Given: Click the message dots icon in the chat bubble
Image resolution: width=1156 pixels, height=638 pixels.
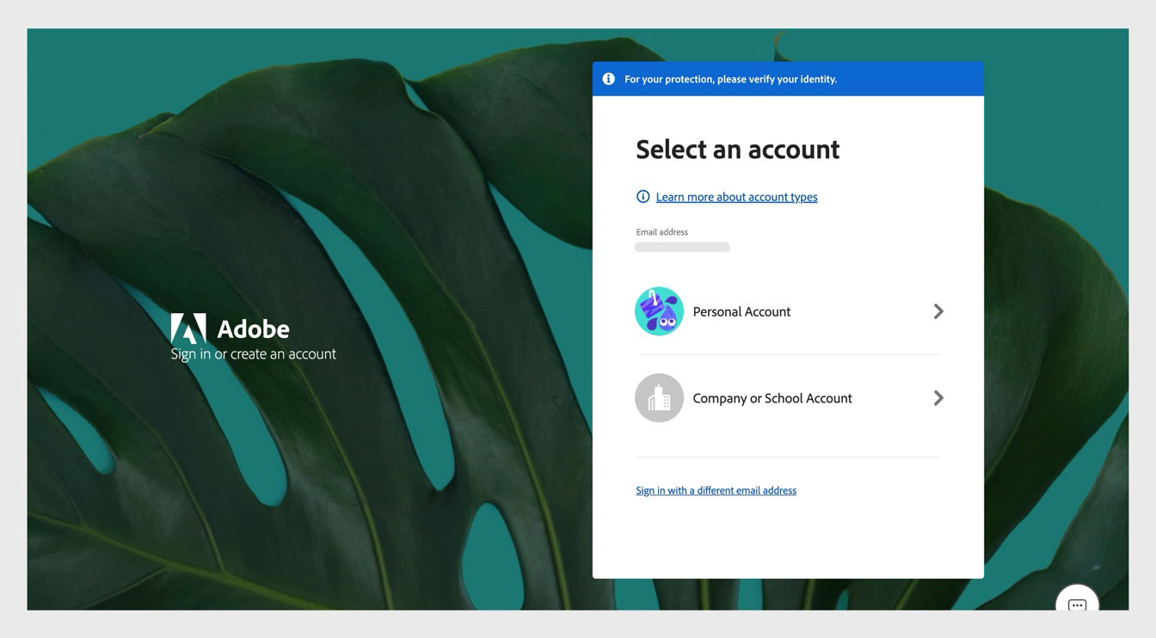Looking at the screenshot, I should tap(1077, 604).
